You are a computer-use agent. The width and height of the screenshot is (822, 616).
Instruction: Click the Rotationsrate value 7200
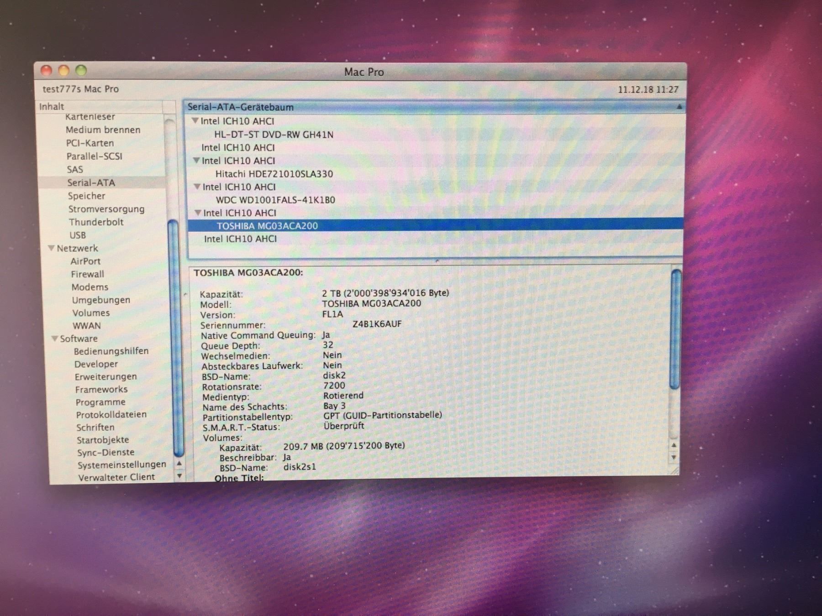[334, 386]
